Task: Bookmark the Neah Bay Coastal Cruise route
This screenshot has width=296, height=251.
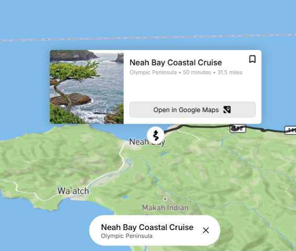Action: pyautogui.click(x=252, y=59)
